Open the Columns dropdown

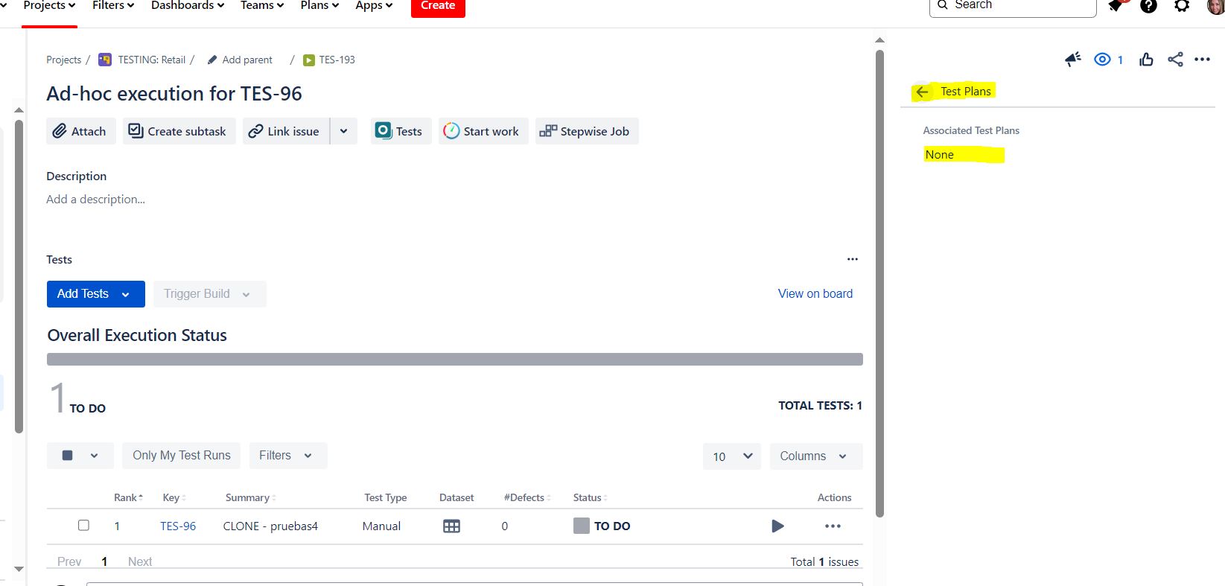click(x=816, y=456)
